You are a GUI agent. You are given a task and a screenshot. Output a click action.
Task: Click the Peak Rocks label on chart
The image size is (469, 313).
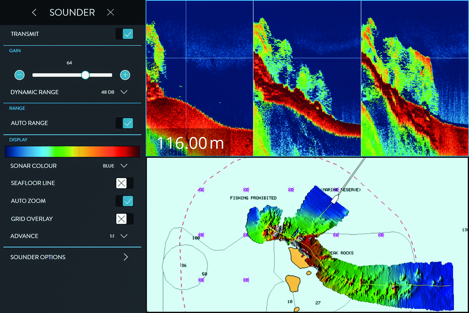coord(341,253)
